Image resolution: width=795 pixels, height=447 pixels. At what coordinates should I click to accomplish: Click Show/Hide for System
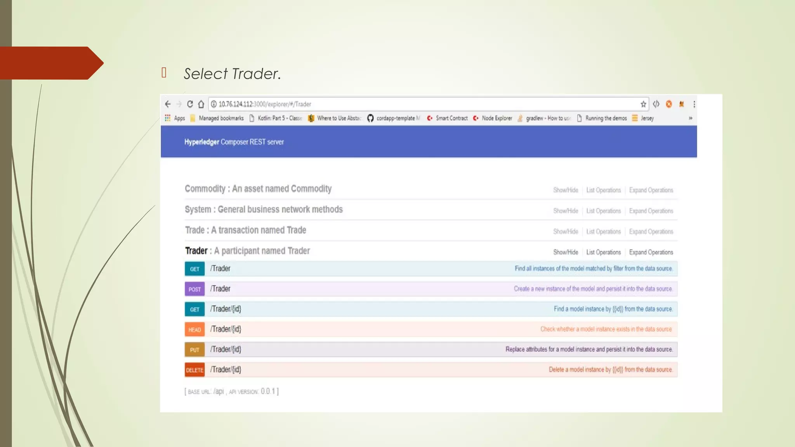coord(566,211)
